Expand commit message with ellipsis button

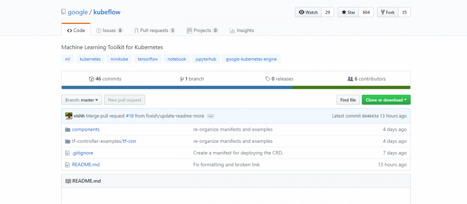point(211,116)
